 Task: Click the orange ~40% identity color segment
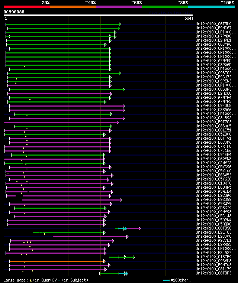pos(73,7)
